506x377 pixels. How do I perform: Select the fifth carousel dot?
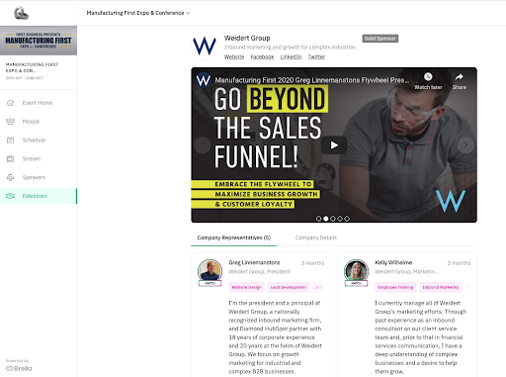(x=347, y=219)
